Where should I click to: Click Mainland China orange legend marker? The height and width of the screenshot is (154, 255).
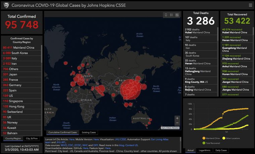(204, 138)
